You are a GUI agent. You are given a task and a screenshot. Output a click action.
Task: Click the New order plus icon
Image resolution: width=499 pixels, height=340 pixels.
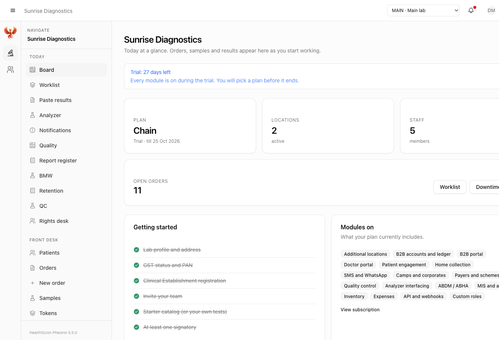tap(33, 283)
